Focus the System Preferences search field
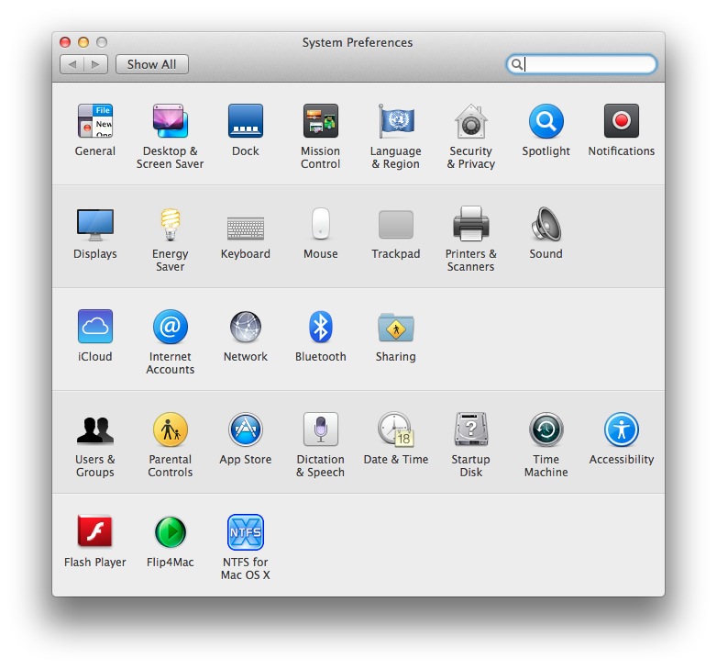The image size is (717, 669). (x=581, y=64)
